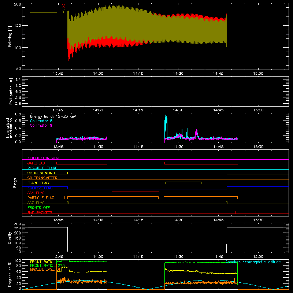Click the 4.4 tick on Roll period axis

click(18, 79)
